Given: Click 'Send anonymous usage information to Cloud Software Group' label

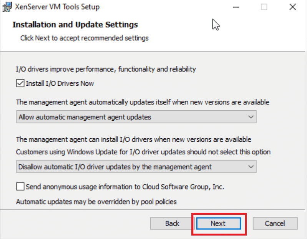Looking at the screenshot, I should tap(125, 187).
